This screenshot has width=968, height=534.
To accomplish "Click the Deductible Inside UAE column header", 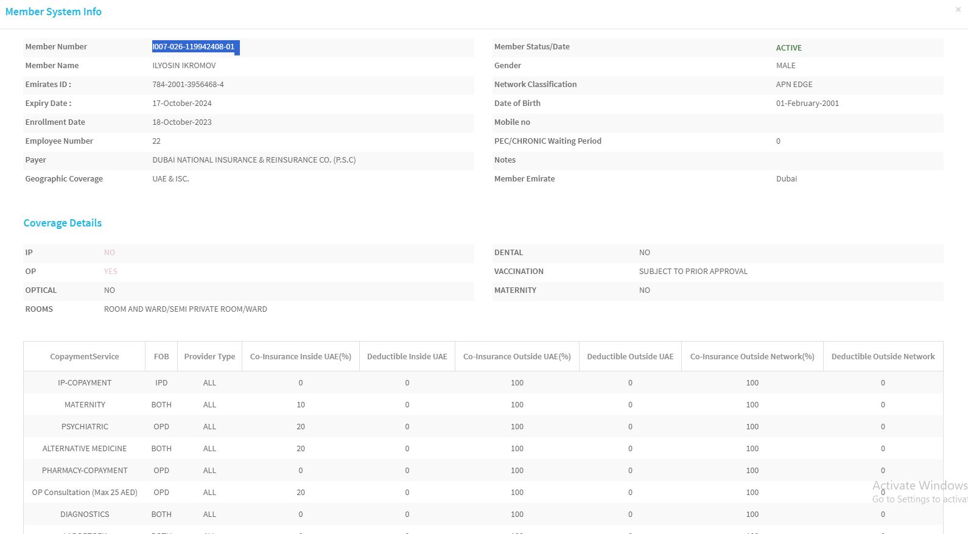I will (x=407, y=357).
